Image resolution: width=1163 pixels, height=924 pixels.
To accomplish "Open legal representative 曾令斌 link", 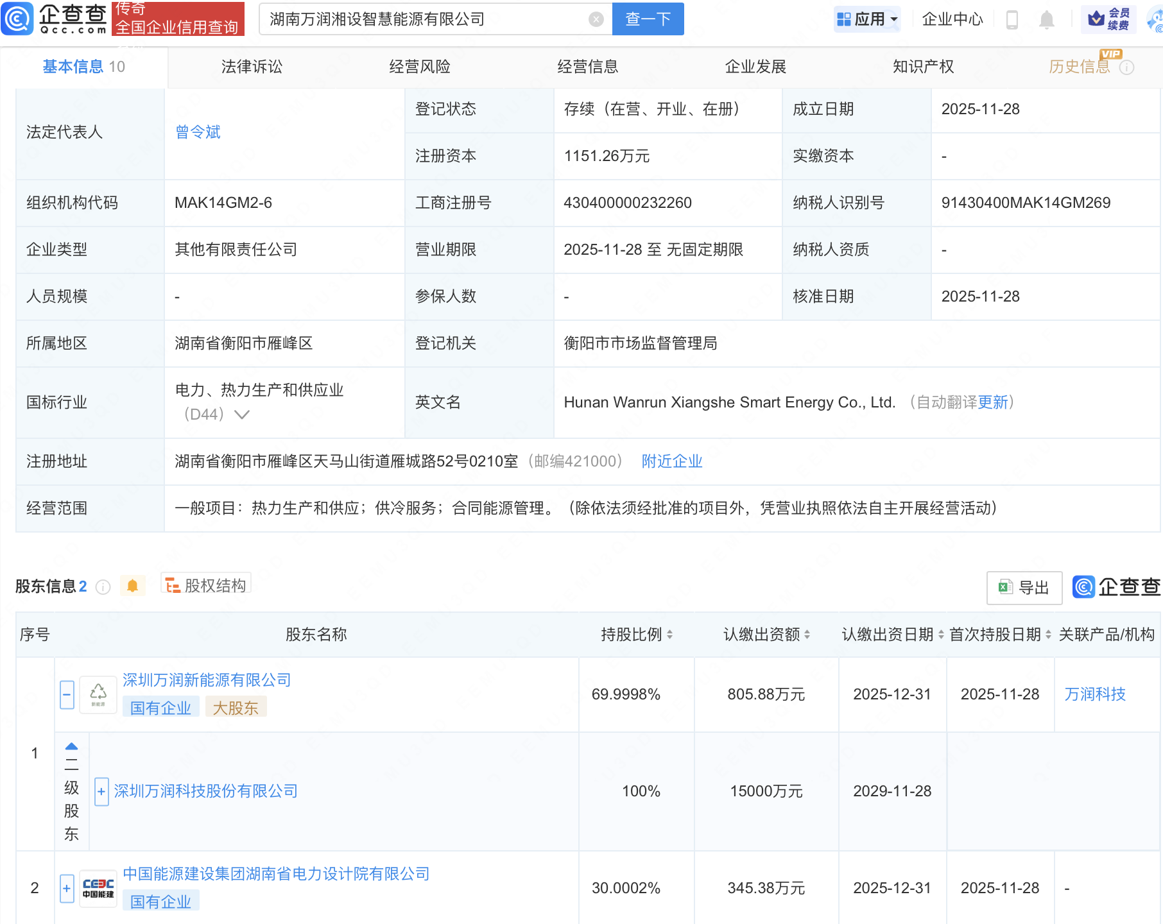I will (198, 132).
